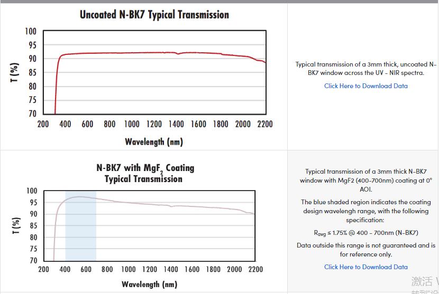
Task: Click the red transmission curve in the uncoated chart
Action: [132, 53]
